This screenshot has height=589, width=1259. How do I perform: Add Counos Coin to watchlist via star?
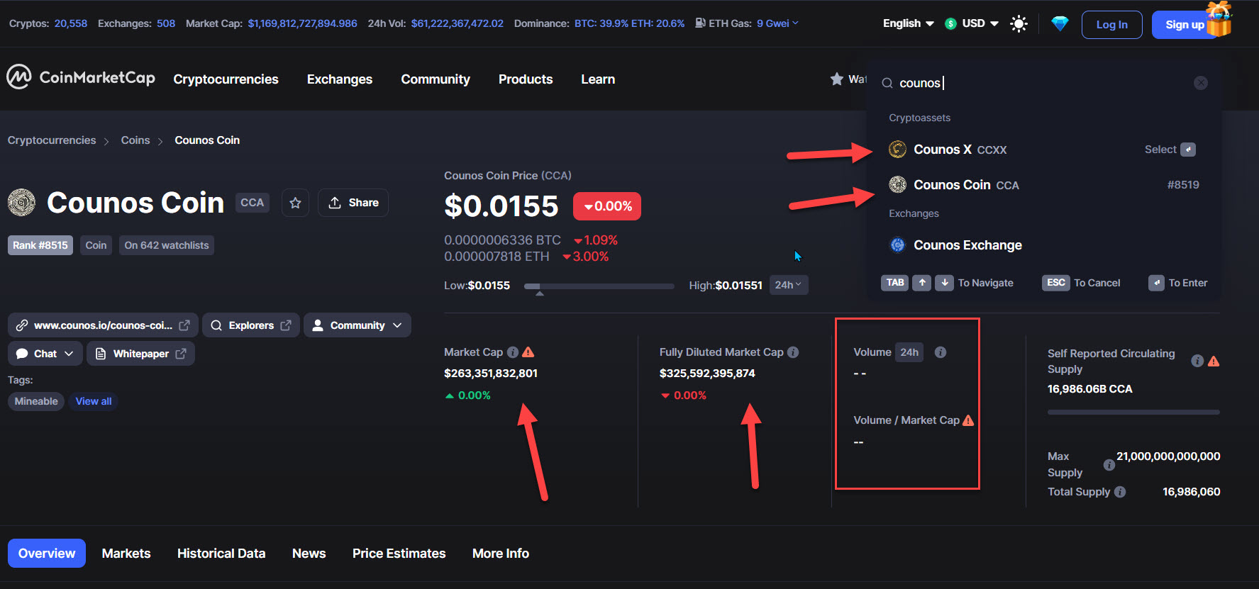coord(296,203)
